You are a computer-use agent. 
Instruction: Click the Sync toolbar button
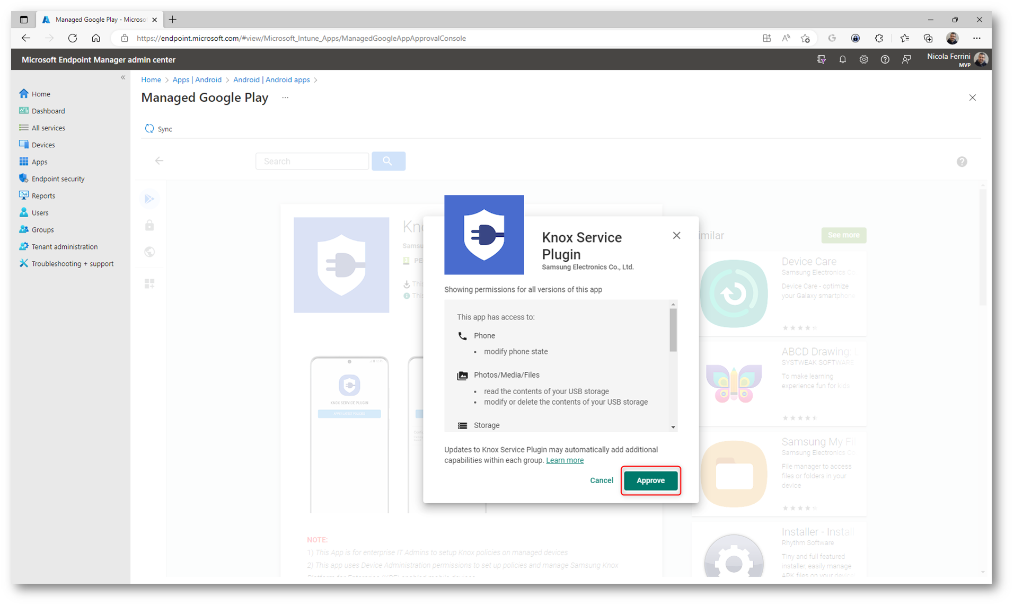click(158, 129)
